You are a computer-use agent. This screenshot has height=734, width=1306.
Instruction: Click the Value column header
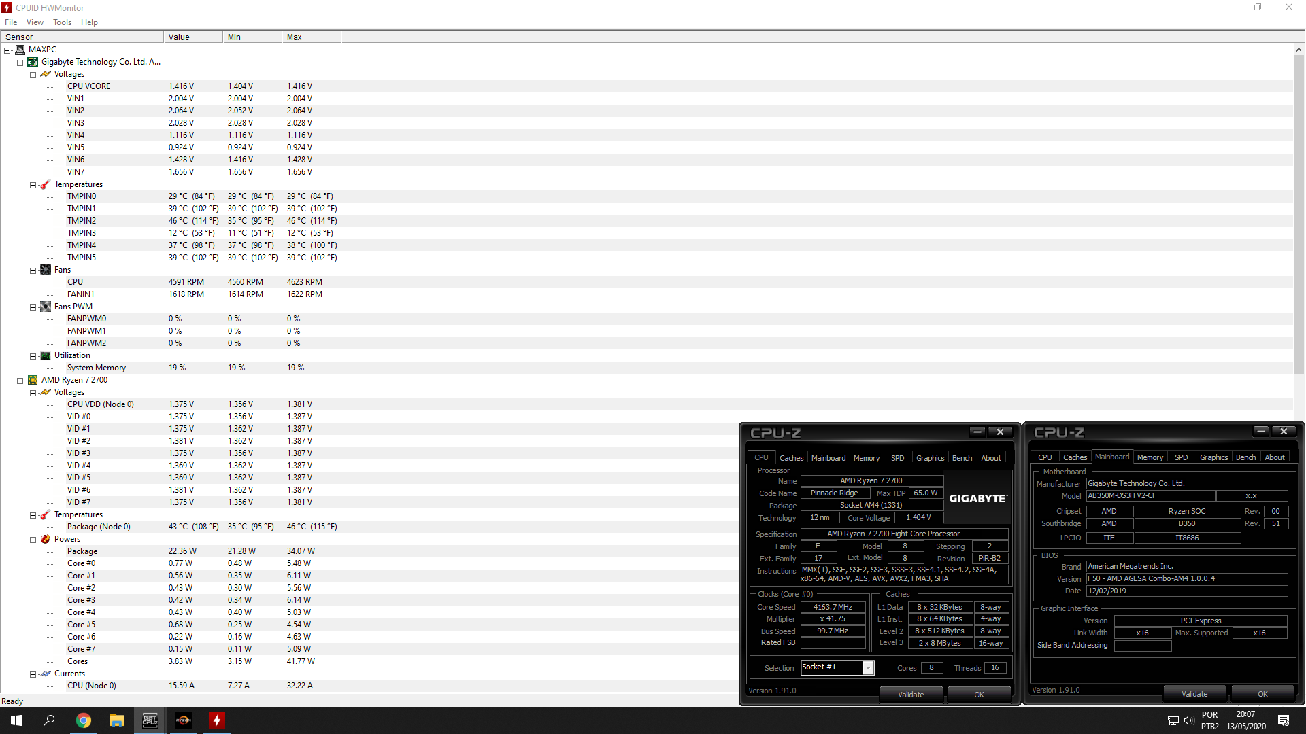tap(193, 37)
